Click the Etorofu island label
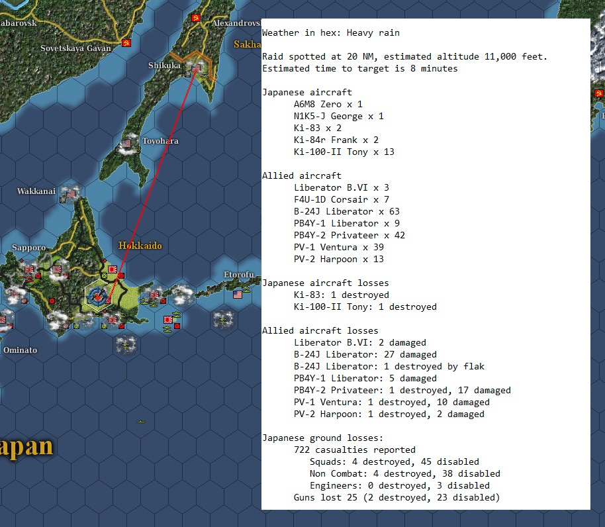 click(x=239, y=274)
